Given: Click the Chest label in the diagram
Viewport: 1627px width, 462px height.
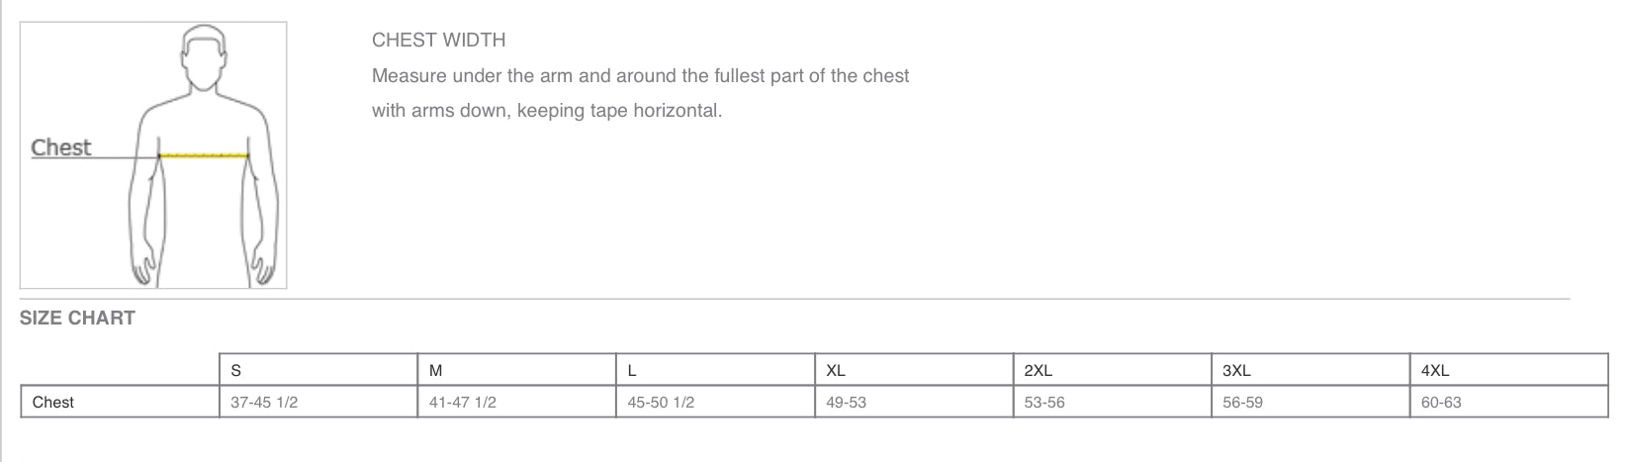Looking at the screenshot, I should pyautogui.click(x=60, y=147).
